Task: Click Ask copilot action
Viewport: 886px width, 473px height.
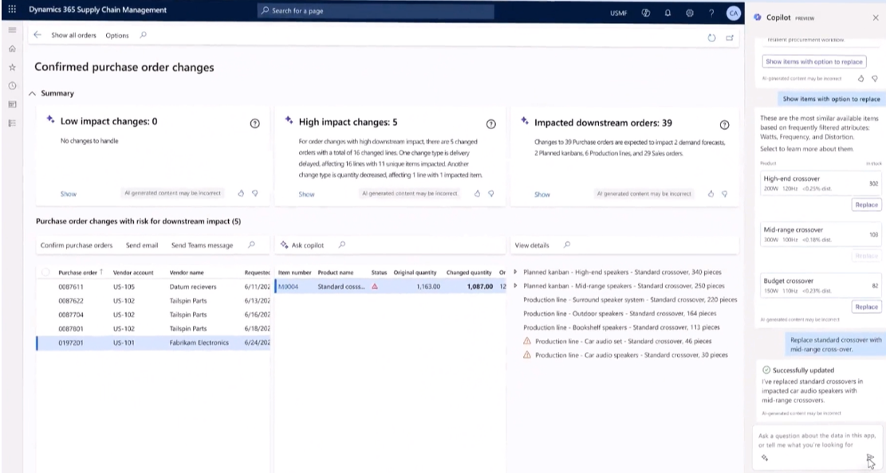Action: [x=302, y=245]
